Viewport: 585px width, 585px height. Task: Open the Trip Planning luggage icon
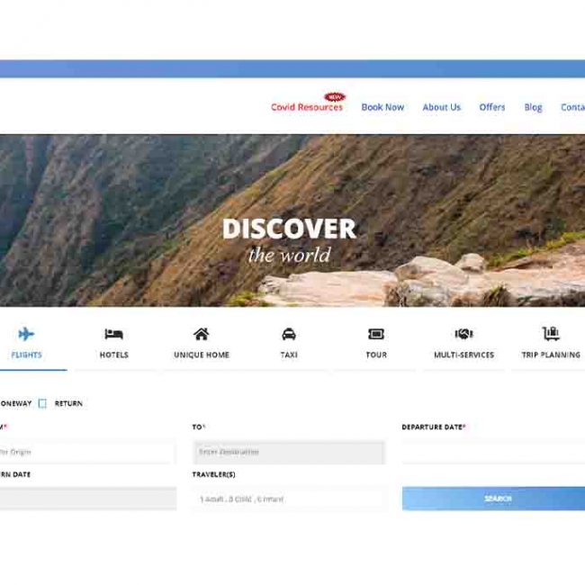pyautogui.click(x=551, y=334)
